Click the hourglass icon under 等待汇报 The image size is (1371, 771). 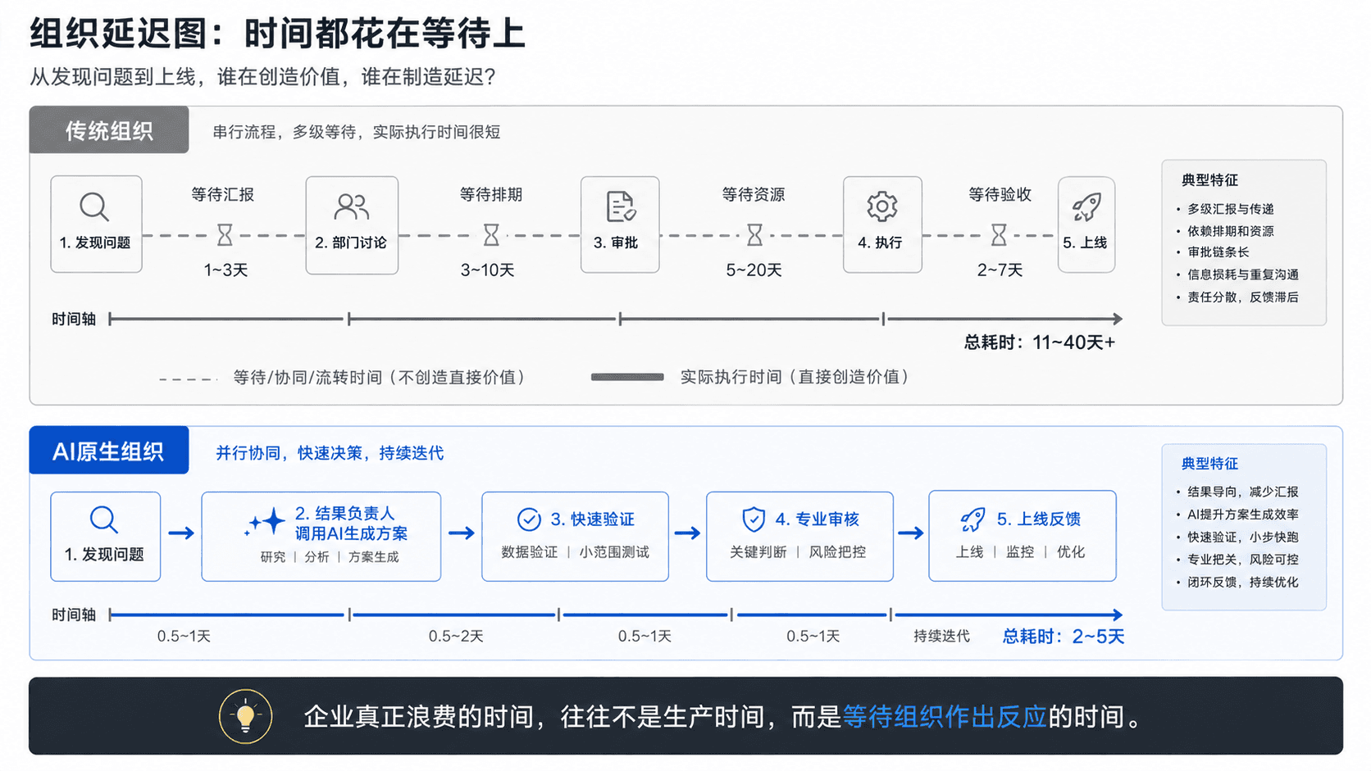[225, 235]
